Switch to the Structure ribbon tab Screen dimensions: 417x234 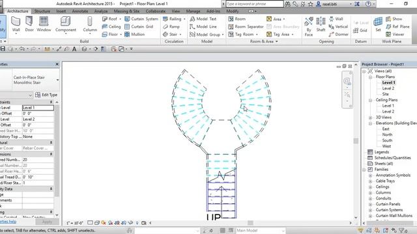pos(42,11)
